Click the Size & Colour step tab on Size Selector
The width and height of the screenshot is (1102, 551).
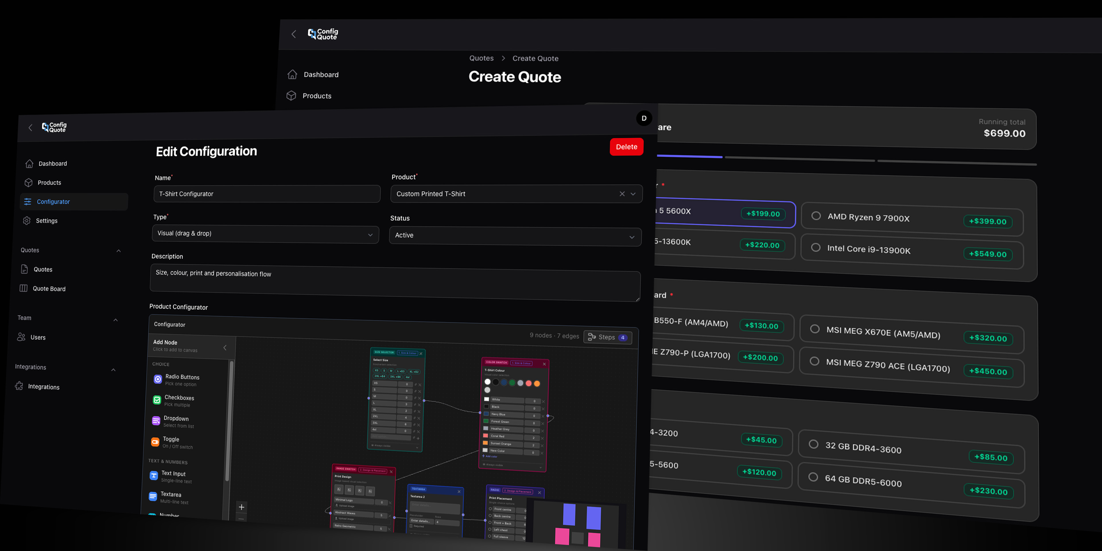point(408,353)
